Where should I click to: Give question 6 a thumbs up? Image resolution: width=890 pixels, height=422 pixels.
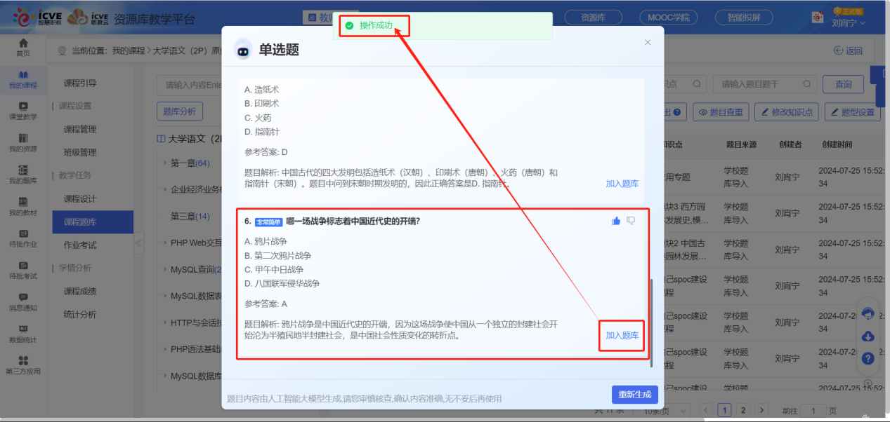point(616,220)
